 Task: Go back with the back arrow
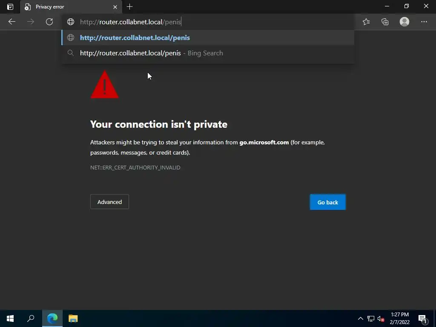click(11, 22)
